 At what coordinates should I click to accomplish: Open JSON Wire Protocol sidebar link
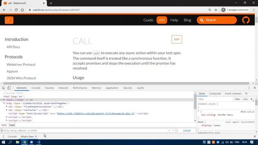pos(21,78)
